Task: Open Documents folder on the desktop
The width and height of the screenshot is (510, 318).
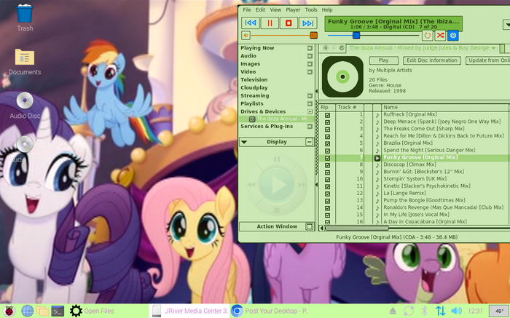Action: (25, 62)
